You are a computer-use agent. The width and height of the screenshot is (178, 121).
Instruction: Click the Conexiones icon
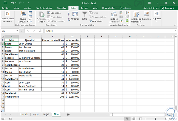point(54,13)
